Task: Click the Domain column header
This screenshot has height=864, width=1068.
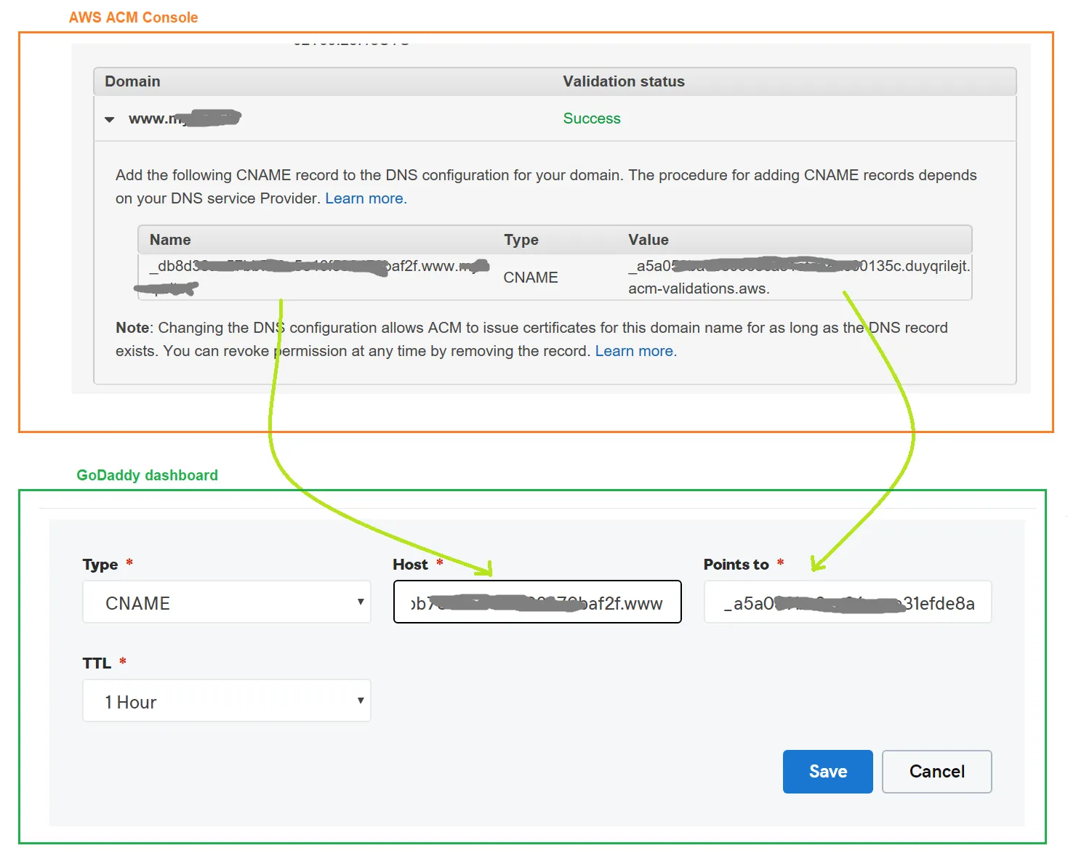Action: [x=132, y=81]
